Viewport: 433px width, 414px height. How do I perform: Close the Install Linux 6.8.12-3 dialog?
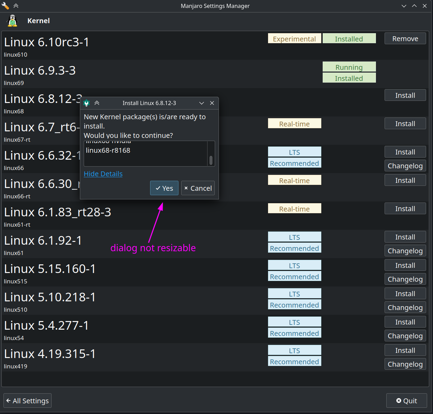pos(212,103)
